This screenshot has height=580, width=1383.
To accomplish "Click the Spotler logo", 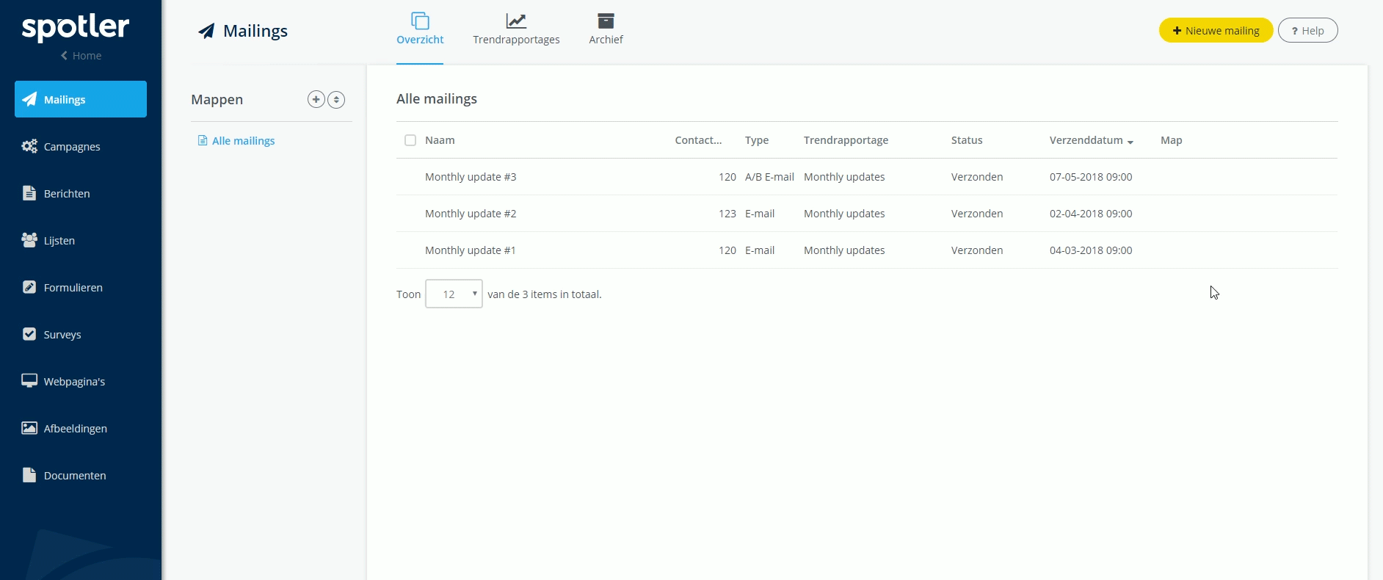I will click(76, 28).
